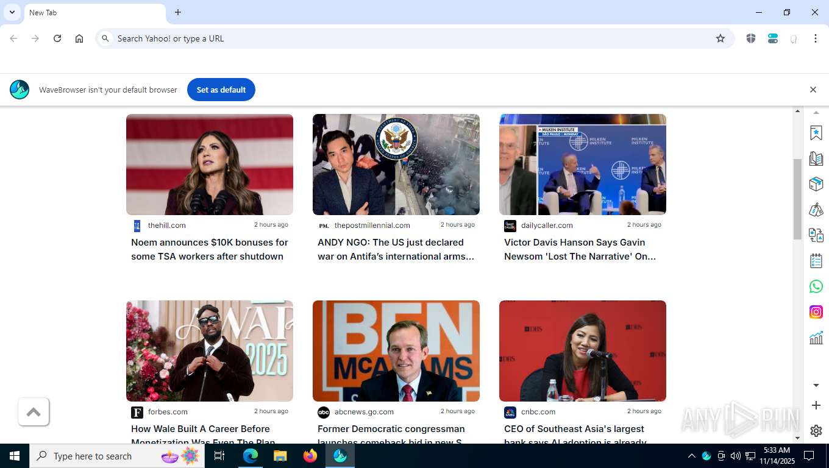Open the Milken Institute article thumbnail

pos(583,165)
